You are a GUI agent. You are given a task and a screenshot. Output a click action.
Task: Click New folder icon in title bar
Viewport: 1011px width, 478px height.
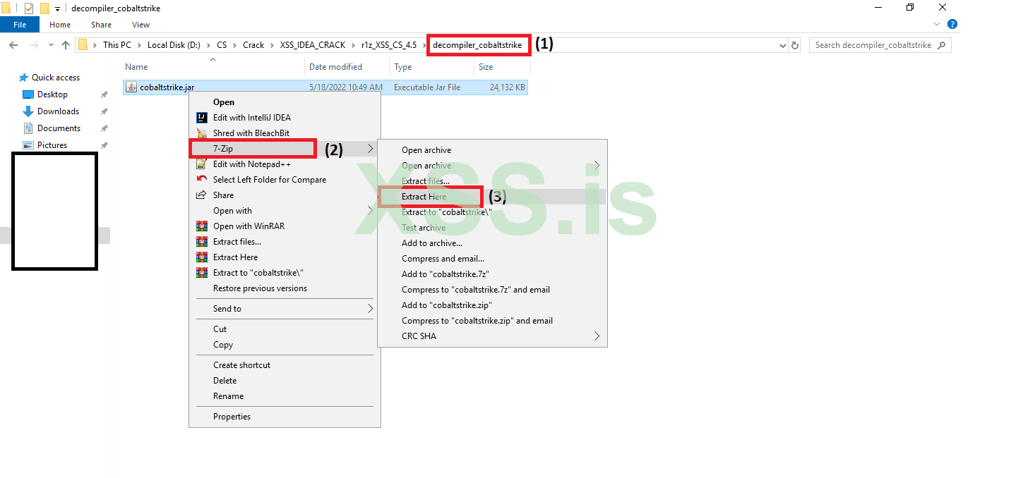[44, 8]
